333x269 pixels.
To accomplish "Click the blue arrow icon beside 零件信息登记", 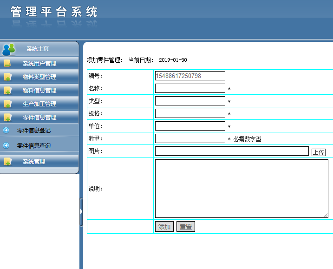I will tap(6, 130).
